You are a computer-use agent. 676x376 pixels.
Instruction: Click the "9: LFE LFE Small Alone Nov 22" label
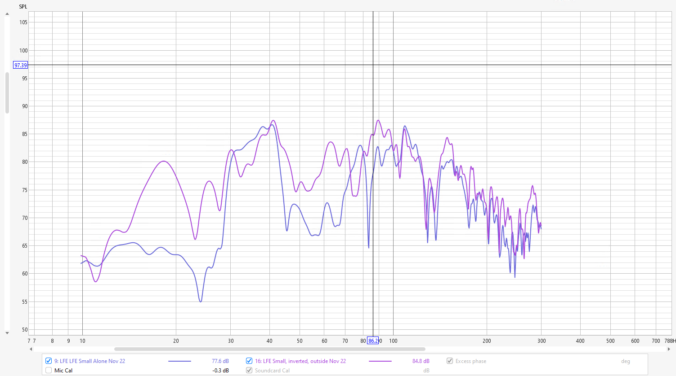tap(90, 361)
